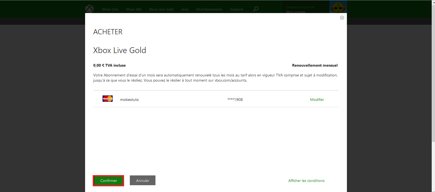Click the page vertical scrollbar
This screenshot has height=192, width=435.
click(433, 73)
